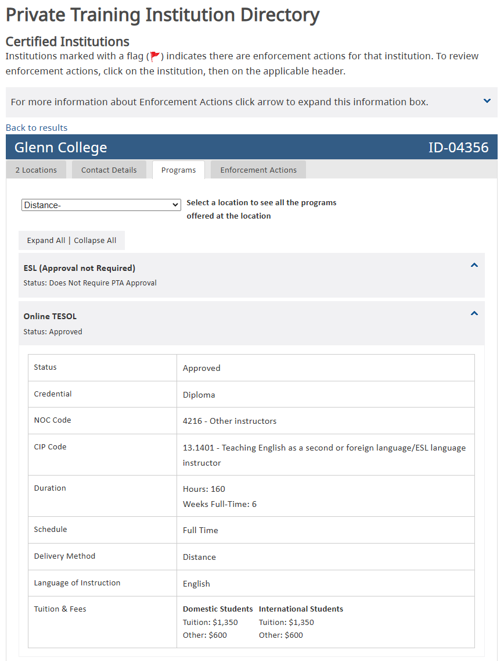
Task: Collapse the ESL program chevron
Action: 474,265
